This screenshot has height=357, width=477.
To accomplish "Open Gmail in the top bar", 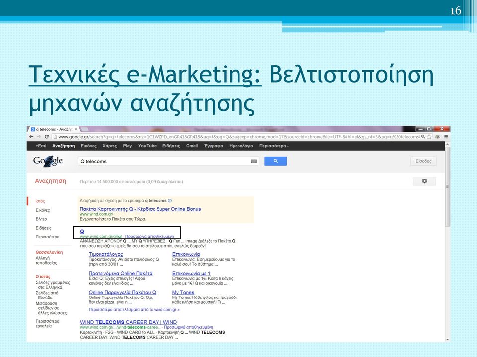I will 192,146.
